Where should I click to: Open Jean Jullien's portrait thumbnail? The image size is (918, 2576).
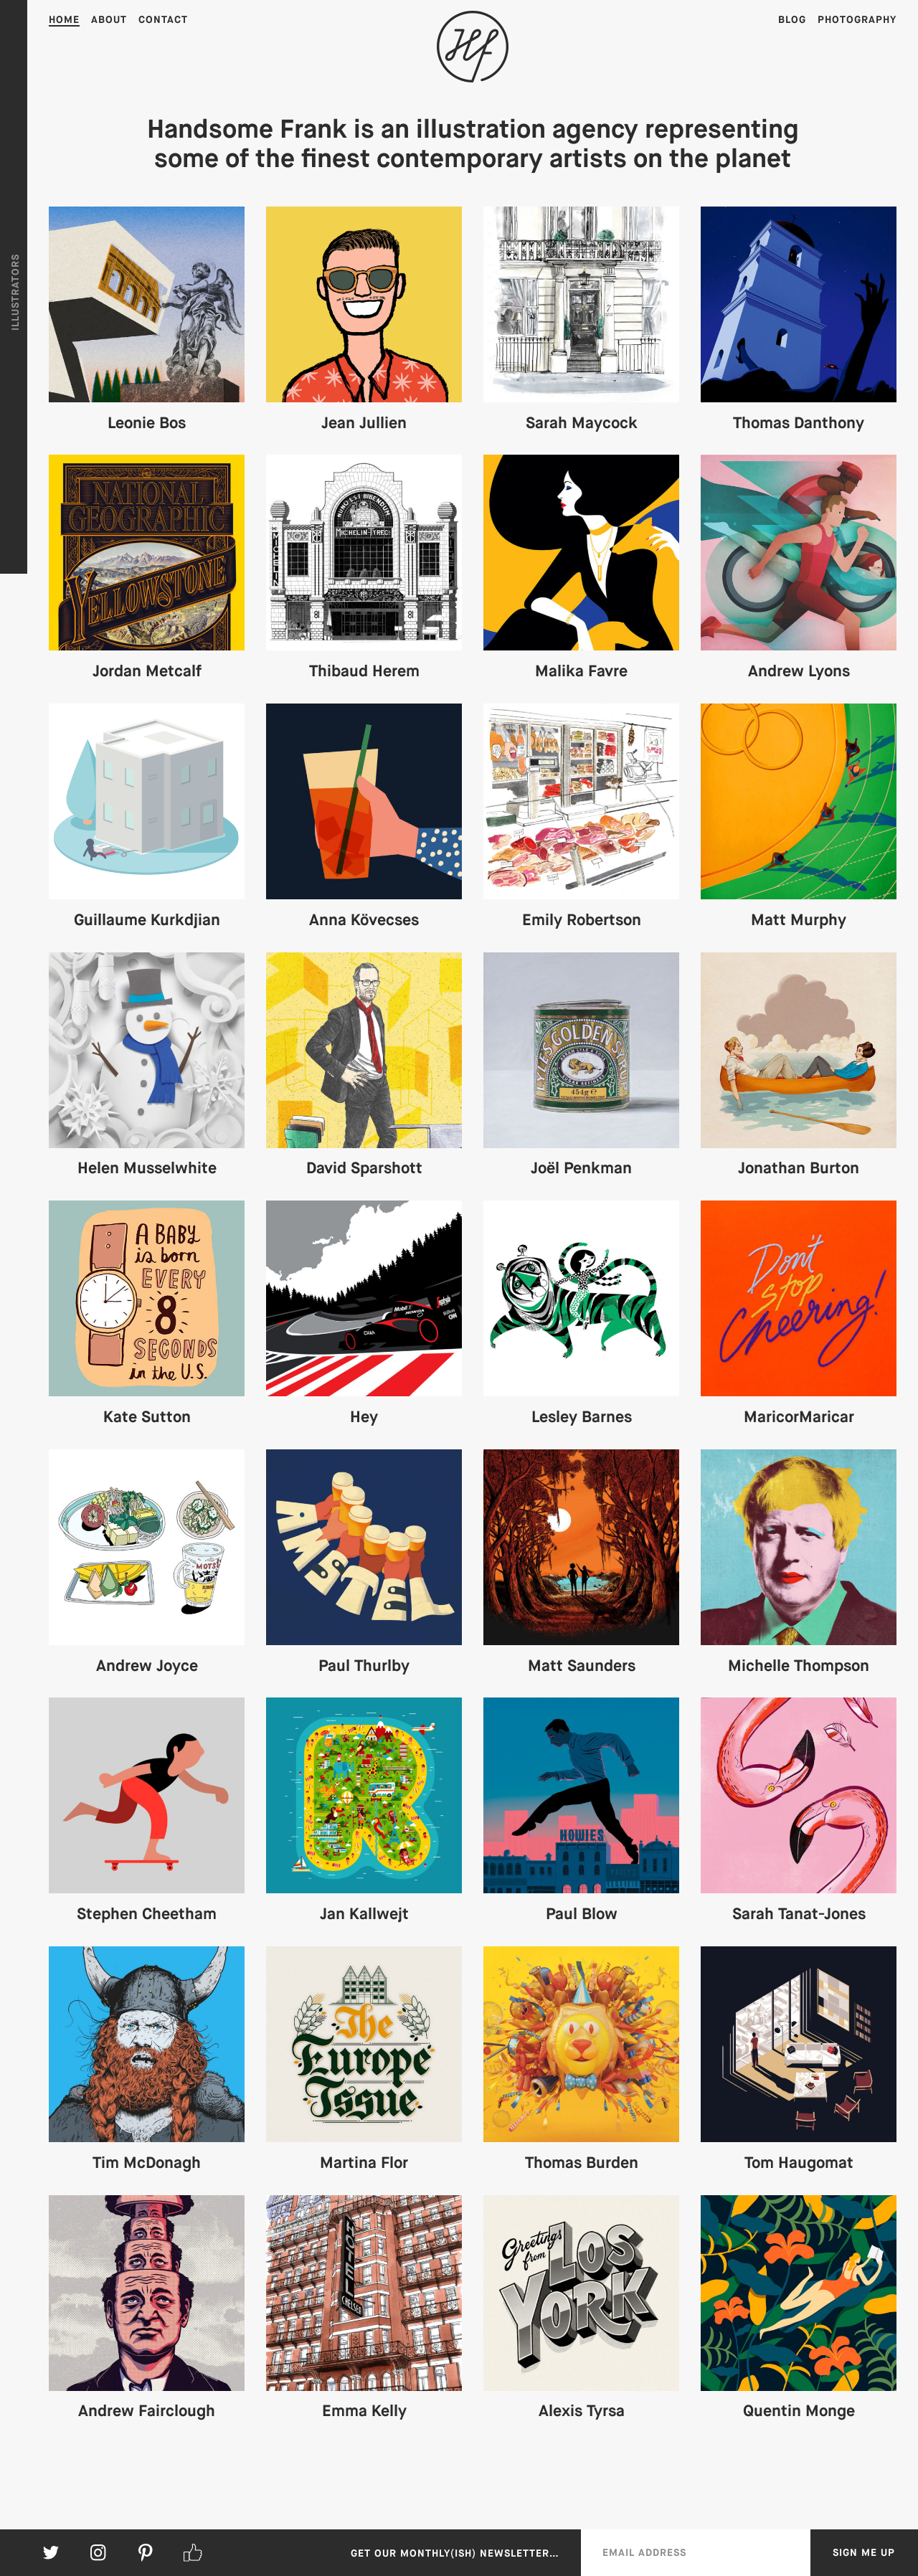click(364, 304)
